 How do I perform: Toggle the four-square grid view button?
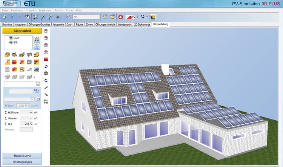coord(37,46)
